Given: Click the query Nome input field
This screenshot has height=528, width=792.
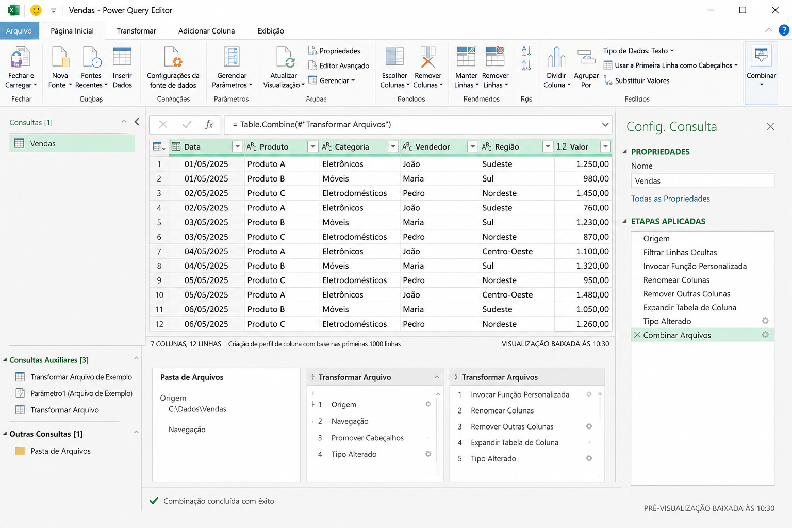Looking at the screenshot, I should pos(702,180).
